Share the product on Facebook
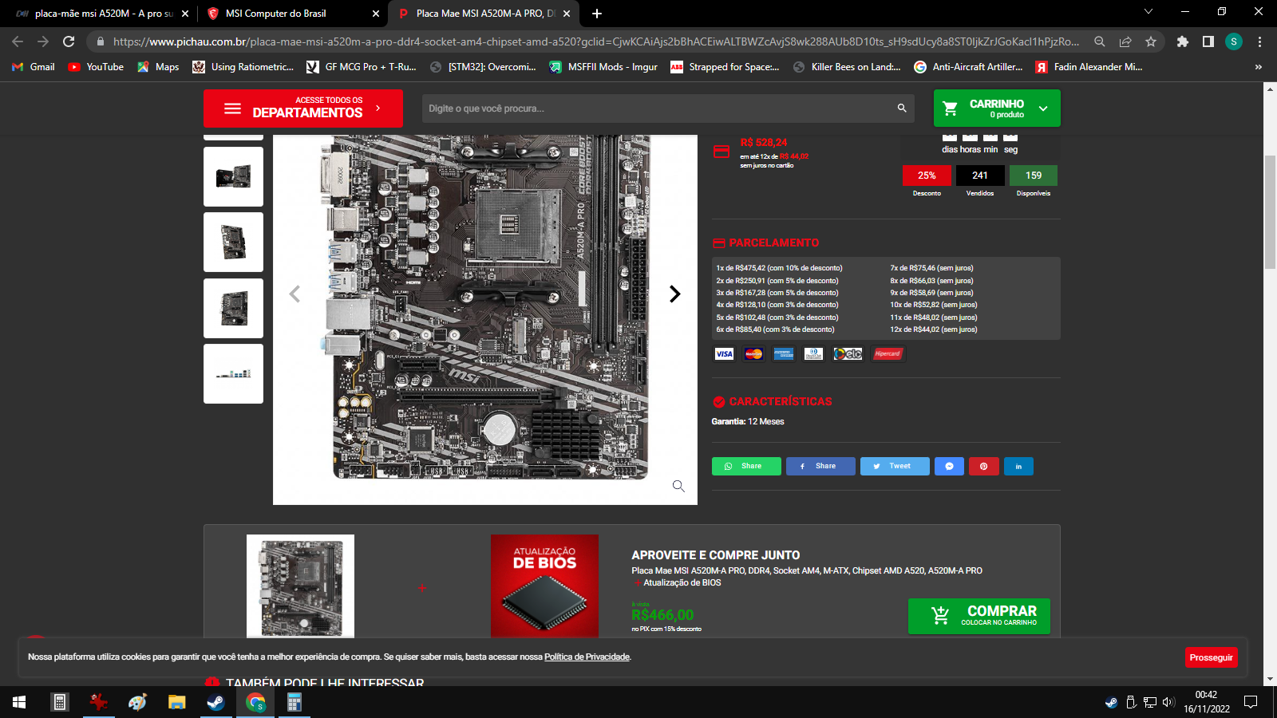Image resolution: width=1277 pixels, height=718 pixels. point(820,466)
